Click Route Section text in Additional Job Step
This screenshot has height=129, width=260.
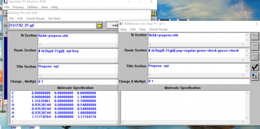pos(194,51)
